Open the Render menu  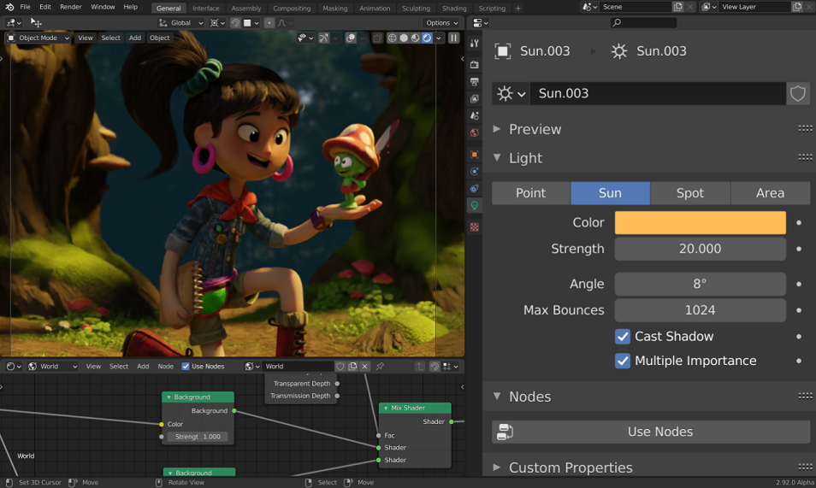[71, 7]
